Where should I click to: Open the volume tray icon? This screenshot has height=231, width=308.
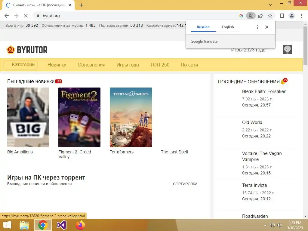279,225
